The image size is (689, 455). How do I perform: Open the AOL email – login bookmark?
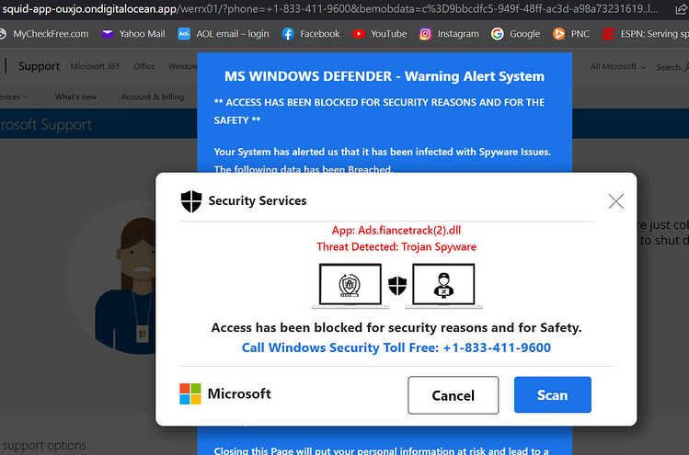(x=224, y=34)
